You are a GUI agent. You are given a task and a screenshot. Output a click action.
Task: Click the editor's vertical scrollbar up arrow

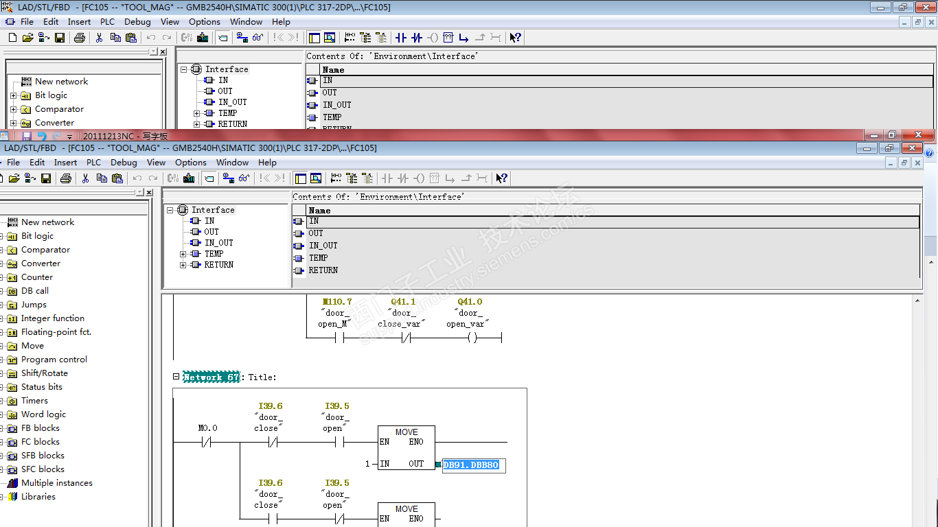coord(918,301)
